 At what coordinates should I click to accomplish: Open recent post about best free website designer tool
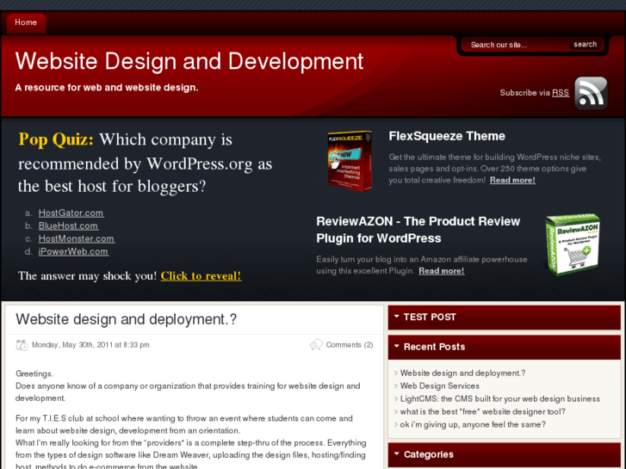point(483,411)
